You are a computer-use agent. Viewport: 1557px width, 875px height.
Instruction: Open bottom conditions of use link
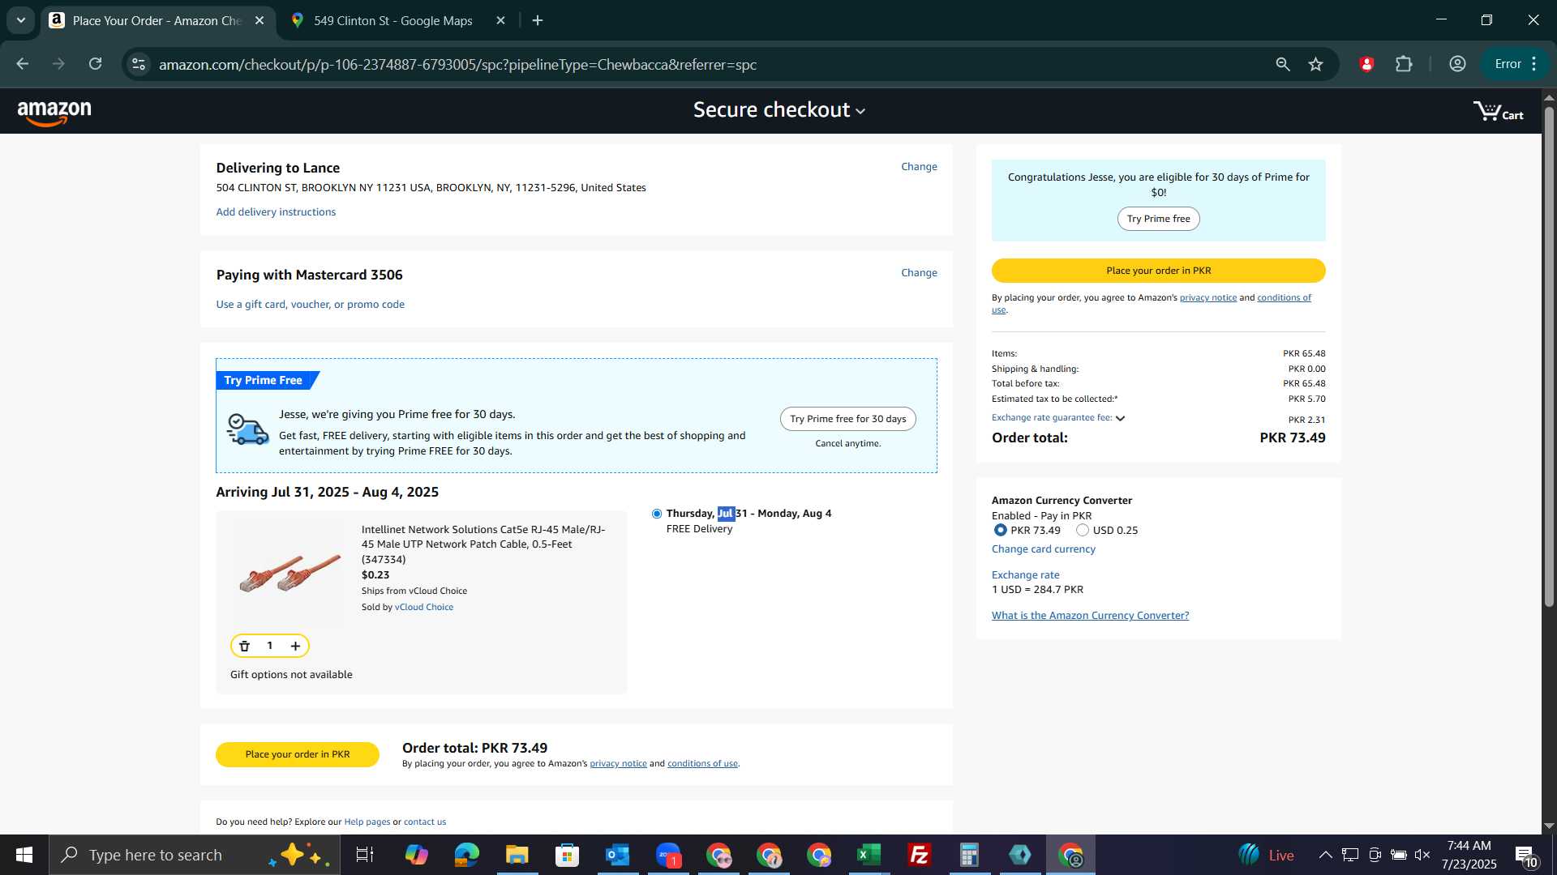702,764
